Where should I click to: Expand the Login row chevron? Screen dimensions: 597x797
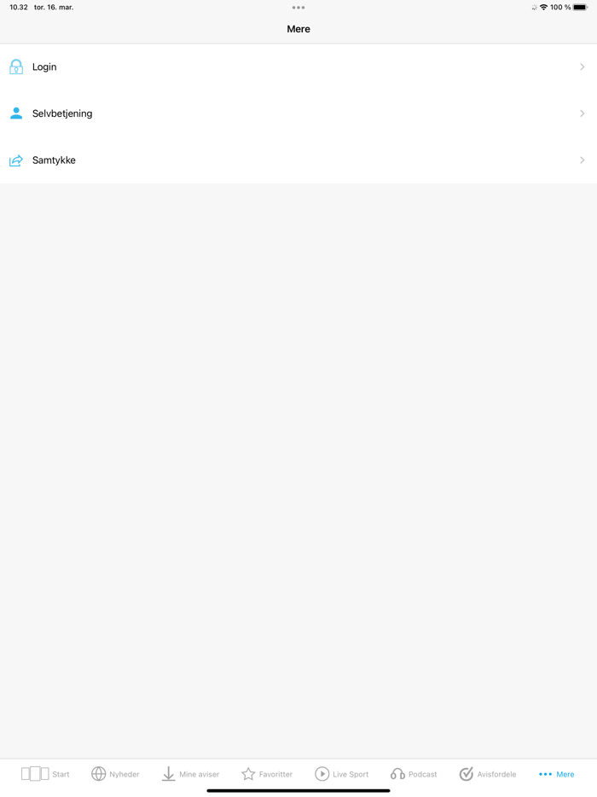click(x=583, y=67)
